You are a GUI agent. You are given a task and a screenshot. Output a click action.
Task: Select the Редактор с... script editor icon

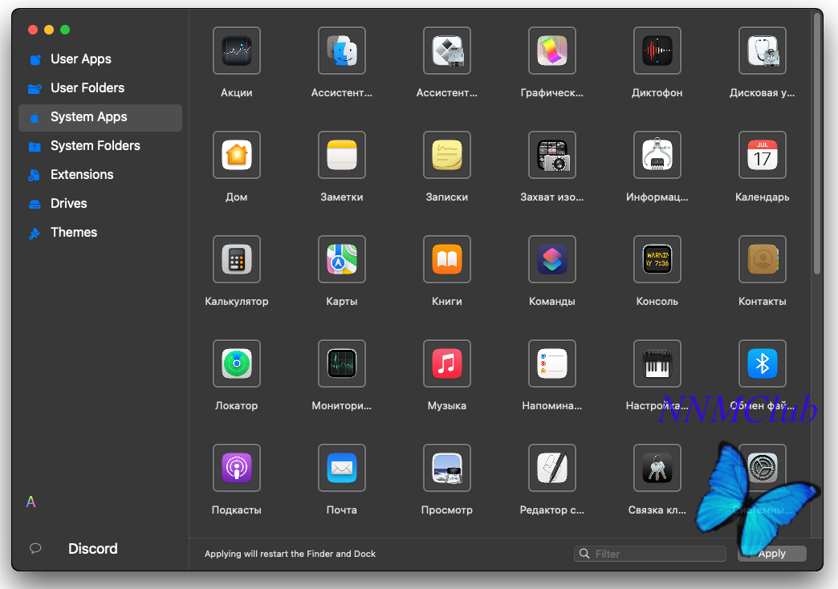pyautogui.click(x=552, y=468)
